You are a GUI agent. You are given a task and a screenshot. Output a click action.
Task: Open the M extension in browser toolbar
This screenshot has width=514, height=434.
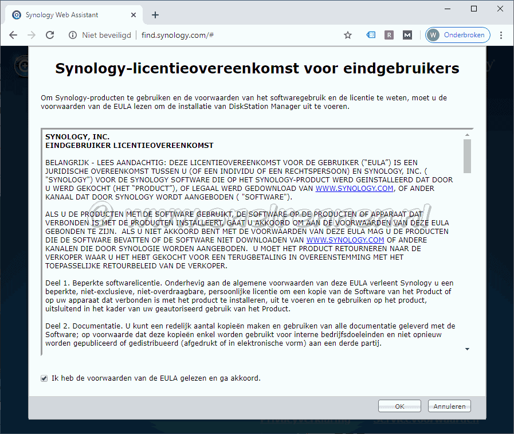[x=407, y=35]
